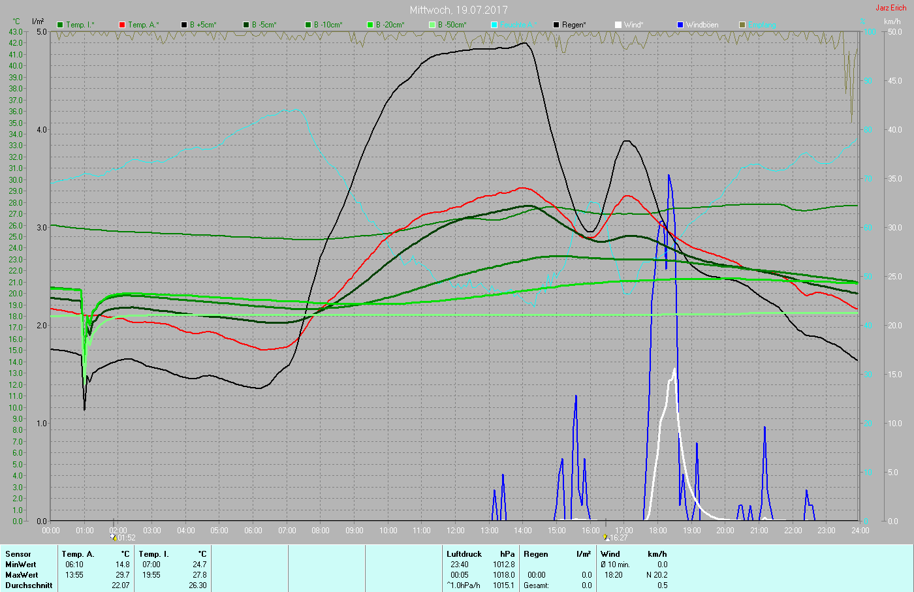The height and width of the screenshot is (592, 914).
Task: Click the dark green Temp. I. legend swatch
Action: pyautogui.click(x=60, y=25)
